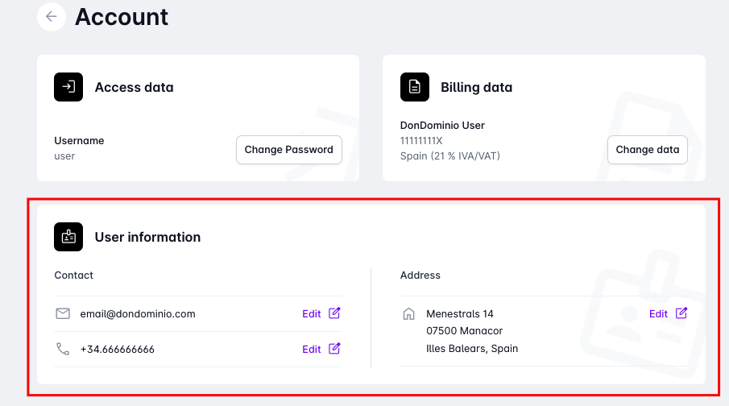The image size is (729, 406).
Task: Click the back arrow beside Account
Action: 52,17
